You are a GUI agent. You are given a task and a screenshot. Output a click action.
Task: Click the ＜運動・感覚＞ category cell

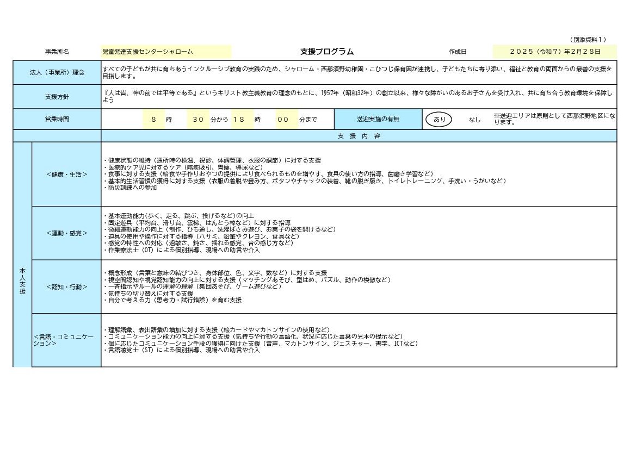point(66,233)
